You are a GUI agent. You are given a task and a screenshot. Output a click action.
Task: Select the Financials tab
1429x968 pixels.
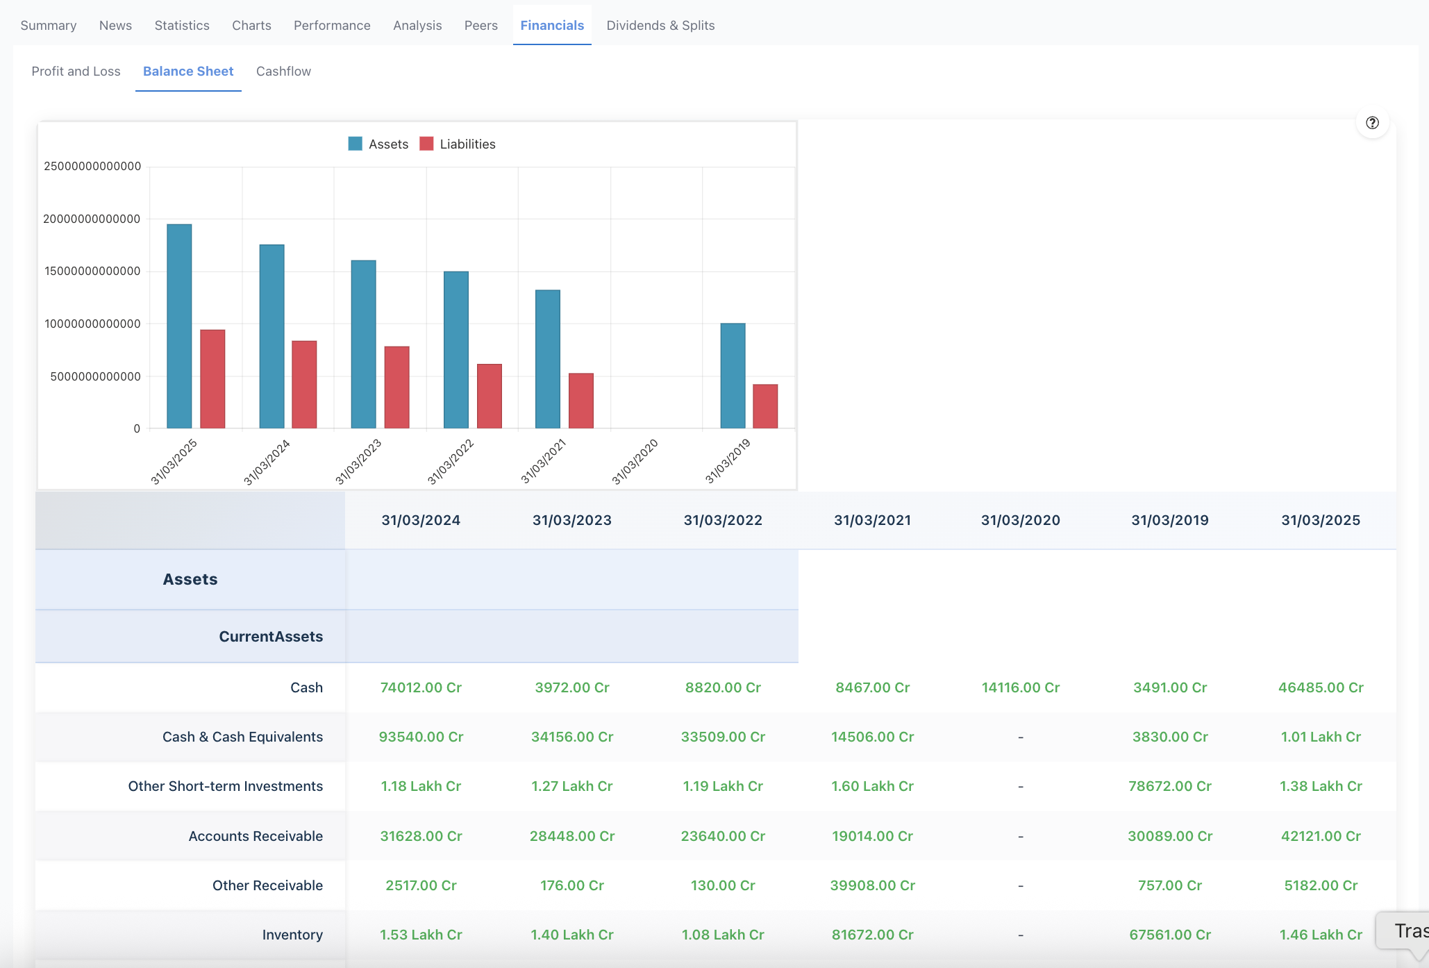tap(552, 26)
